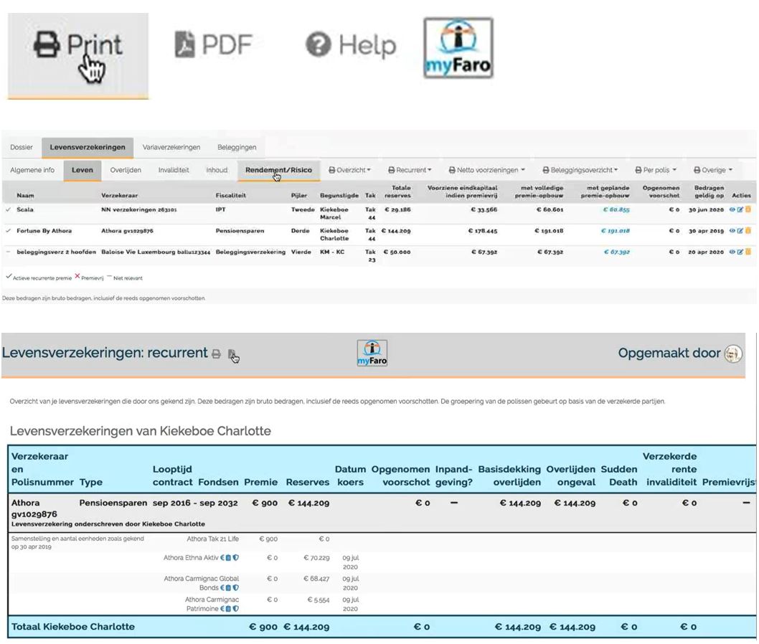Open the blue italic € 60.855 amount link

[x=616, y=209]
